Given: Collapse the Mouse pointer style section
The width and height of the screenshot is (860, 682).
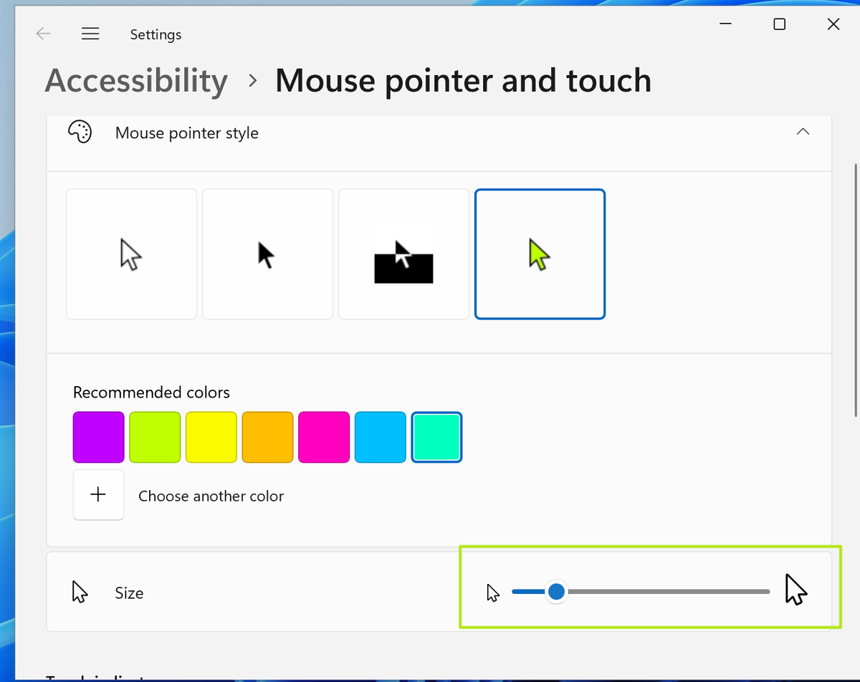Looking at the screenshot, I should pyautogui.click(x=803, y=132).
